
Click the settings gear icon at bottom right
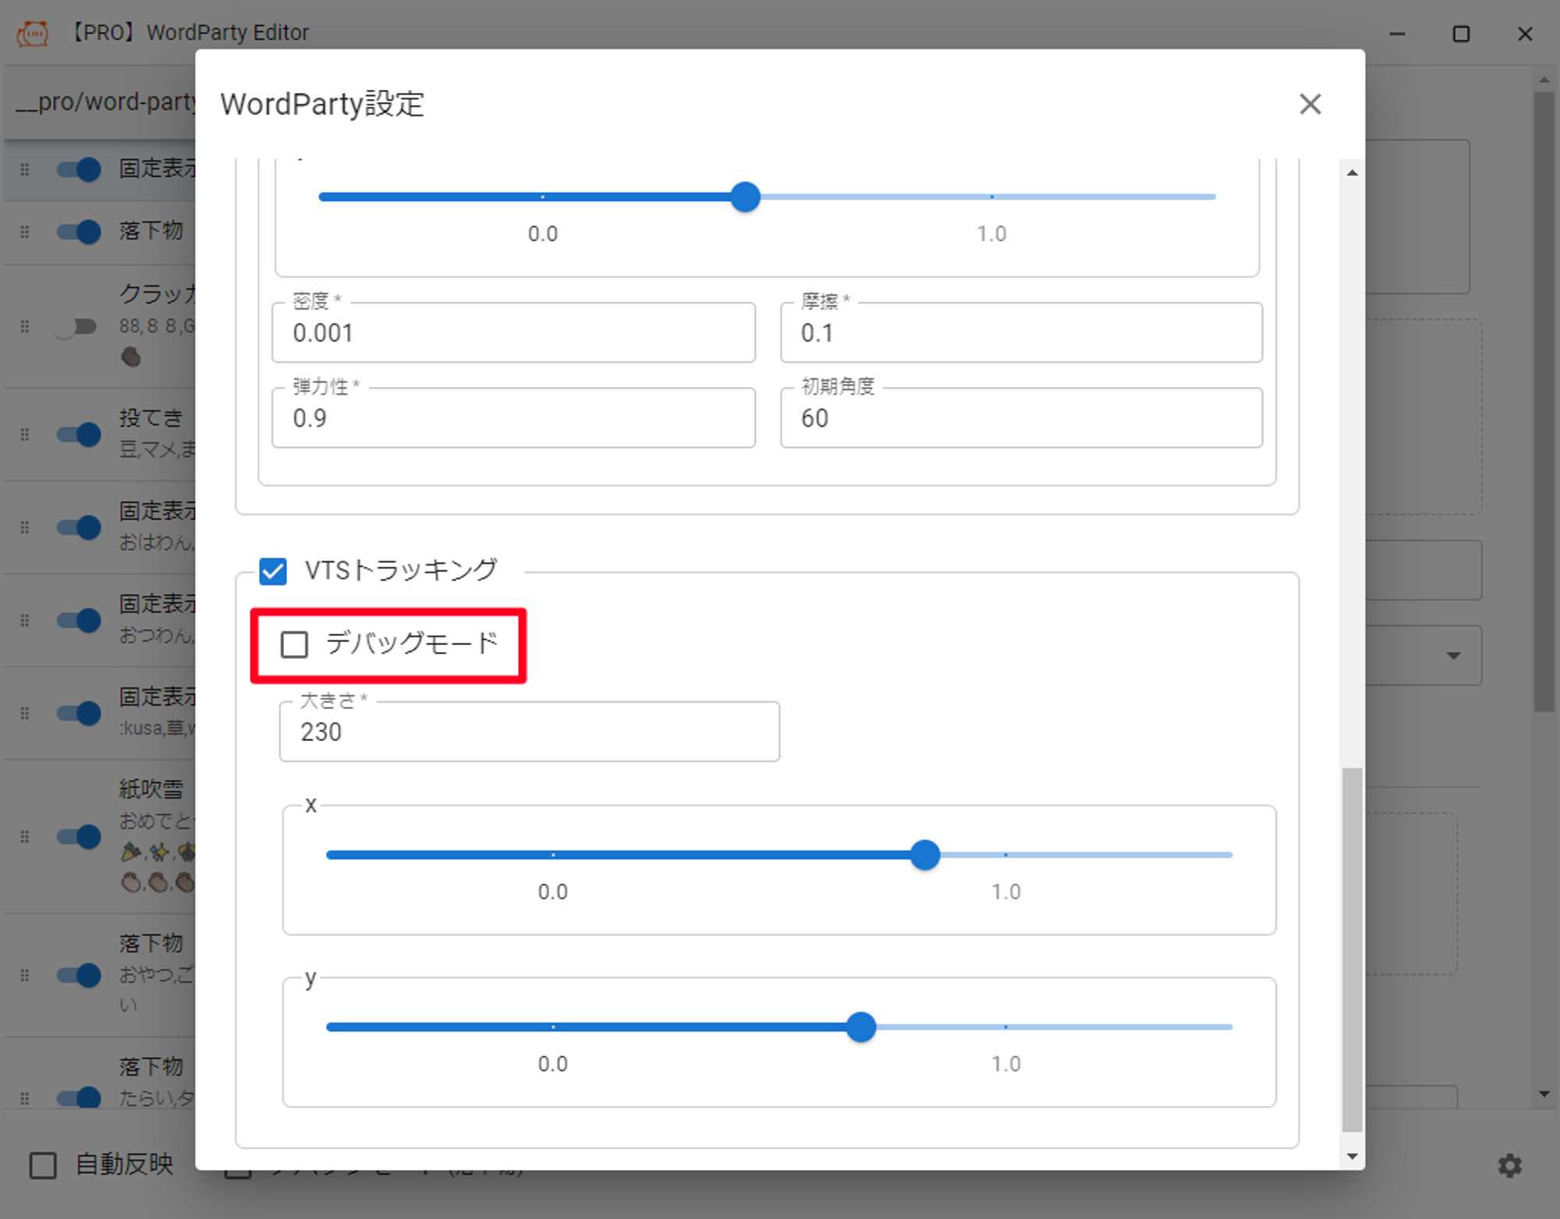(1509, 1165)
